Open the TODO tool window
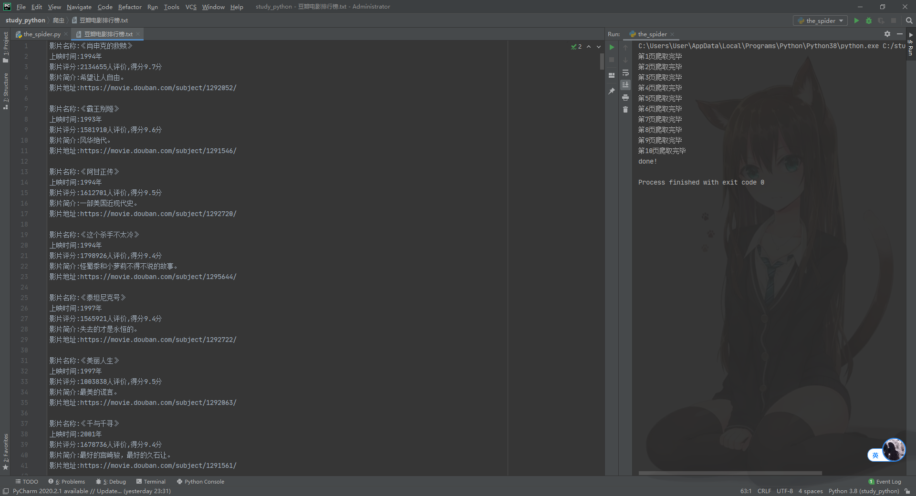The width and height of the screenshot is (916, 496). (x=27, y=482)
